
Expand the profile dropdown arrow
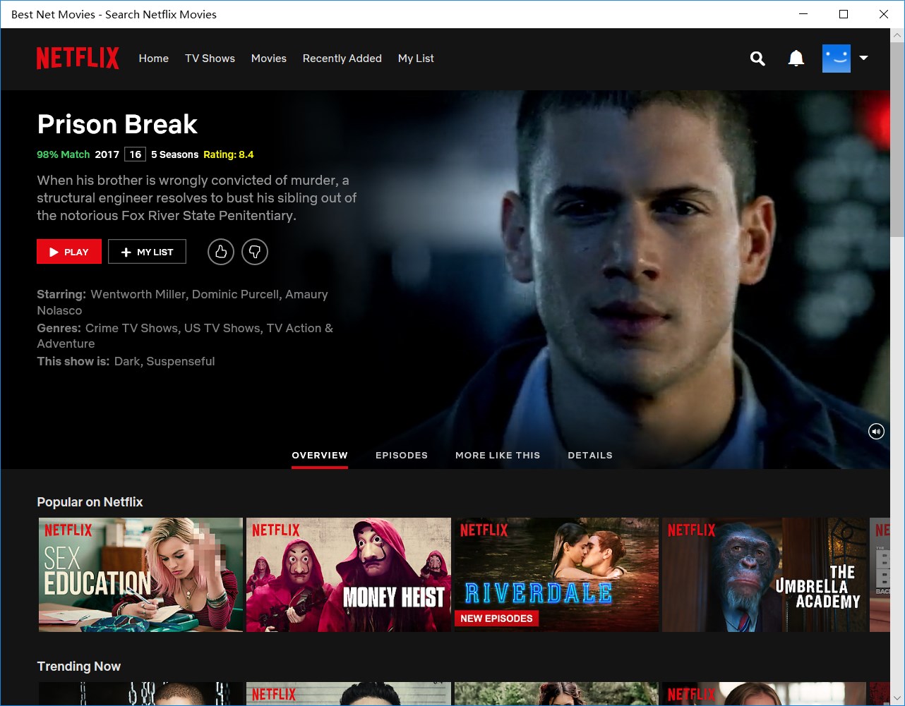tap(863, 59)
